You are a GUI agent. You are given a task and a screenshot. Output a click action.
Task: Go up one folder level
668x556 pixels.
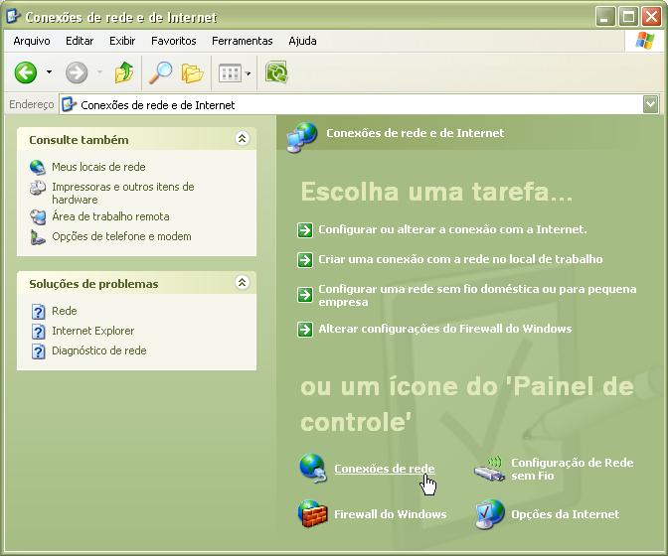click(124, 72)
